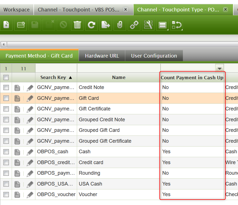Click the left arrow of horizontal scrollbar

point(3,45)
